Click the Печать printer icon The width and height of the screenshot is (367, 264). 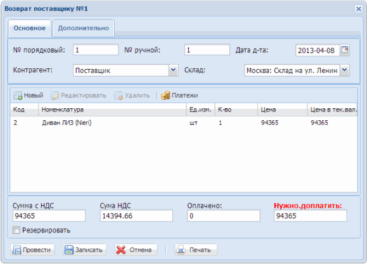(x=181, y=250)
